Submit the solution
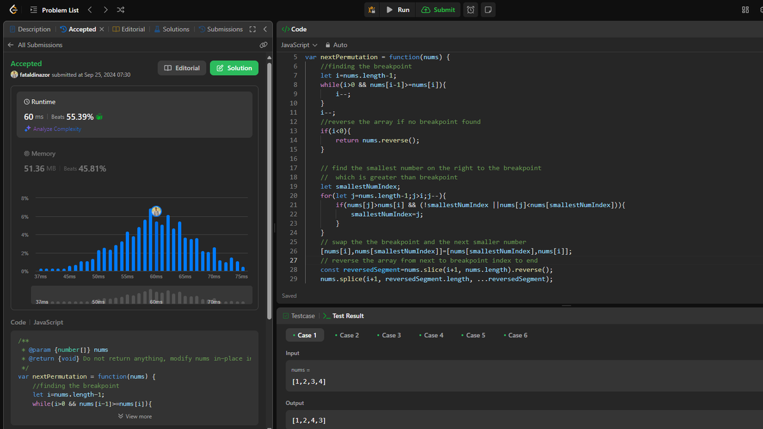 pos(438,10)
